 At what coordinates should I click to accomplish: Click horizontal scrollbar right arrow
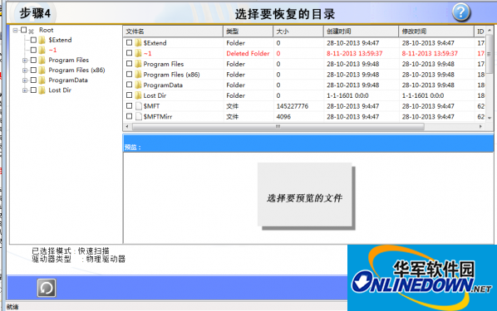coord(481,127)
